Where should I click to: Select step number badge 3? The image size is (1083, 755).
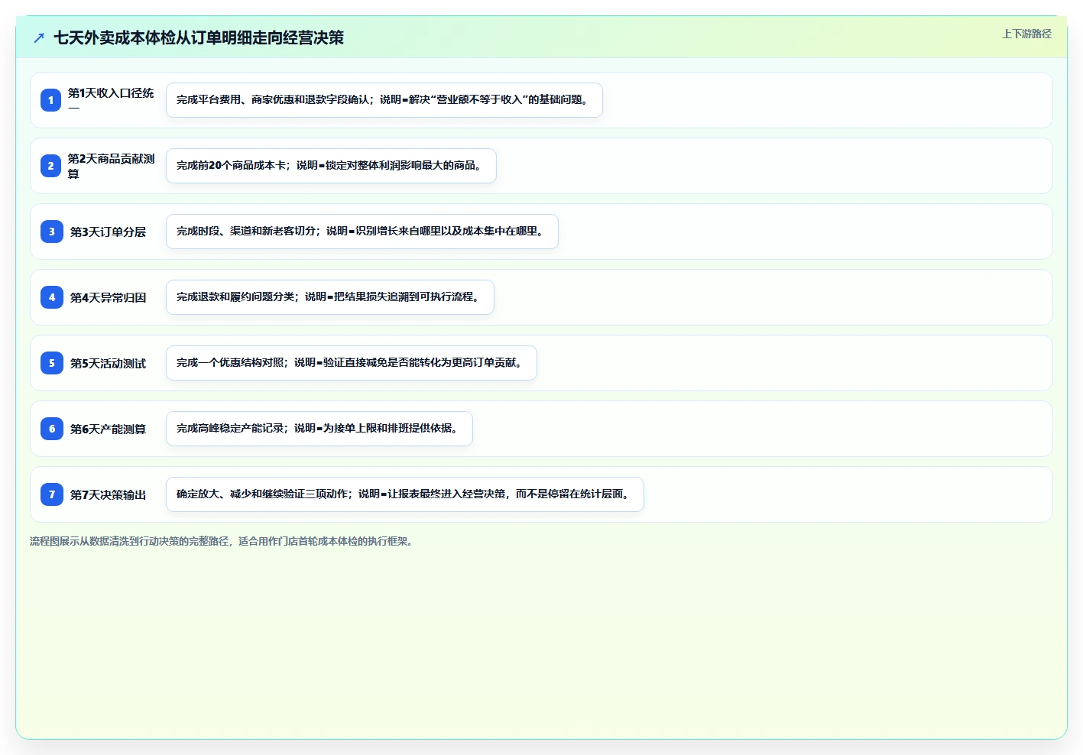[51, 232]
